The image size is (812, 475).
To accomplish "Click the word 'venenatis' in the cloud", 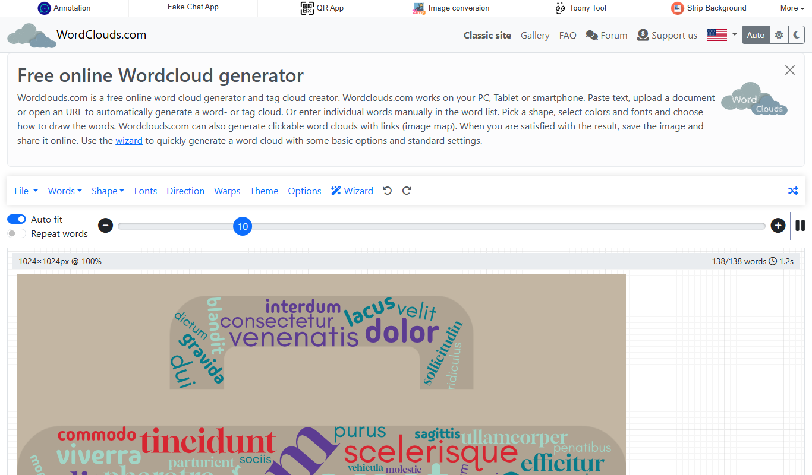I will click(294, 337).
